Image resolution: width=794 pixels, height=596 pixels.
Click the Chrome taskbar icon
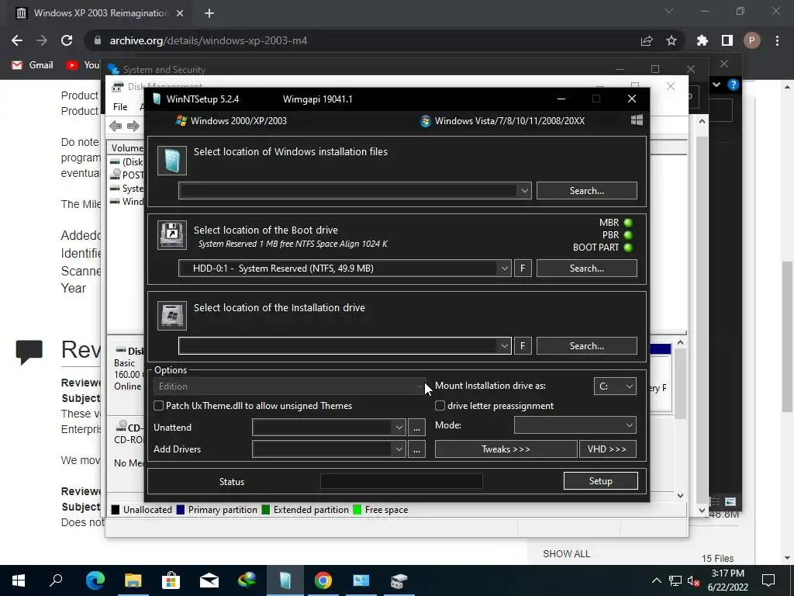pos(323,580)
